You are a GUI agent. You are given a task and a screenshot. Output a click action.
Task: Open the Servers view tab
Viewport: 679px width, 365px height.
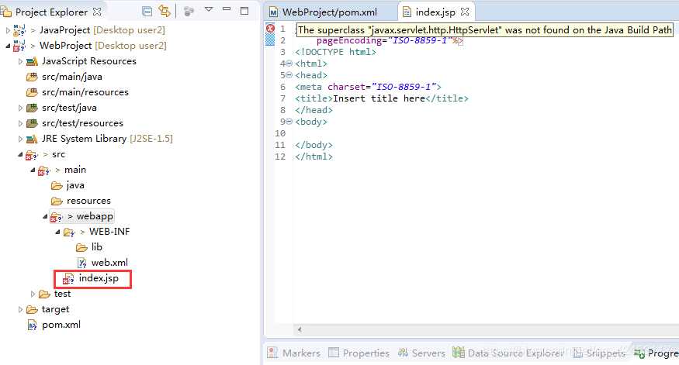[421, 353]
